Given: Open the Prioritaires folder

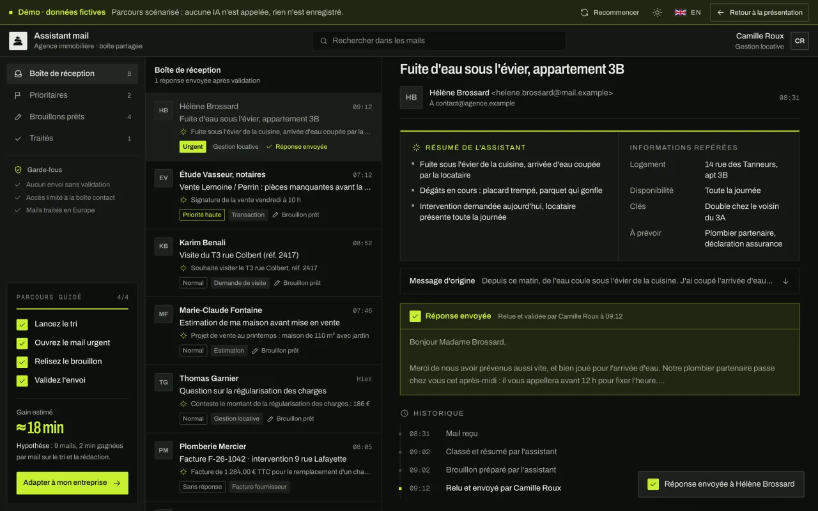Looking at the screenshot, I should click(72, 95).
